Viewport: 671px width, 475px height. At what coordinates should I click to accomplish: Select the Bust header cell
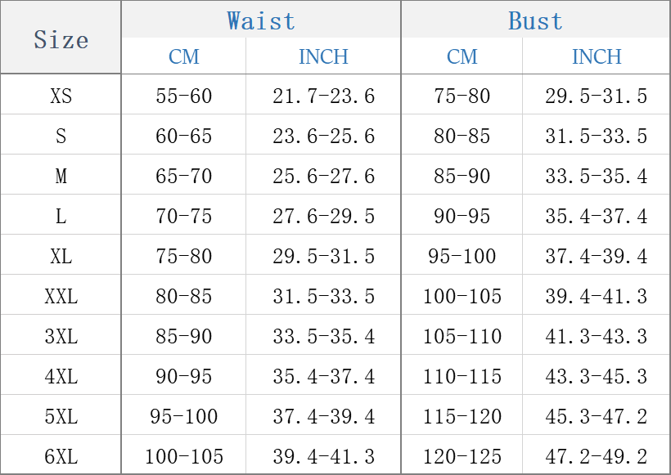coord(535,20)
